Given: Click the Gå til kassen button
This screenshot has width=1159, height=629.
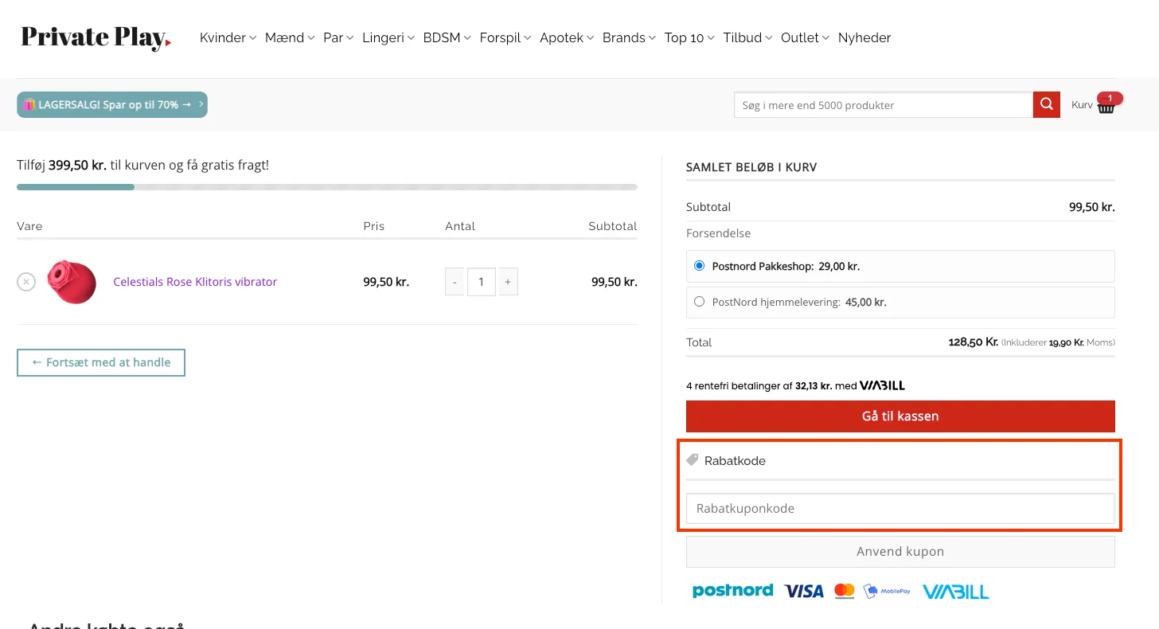Looking at the screenshot, I should 900,416.
